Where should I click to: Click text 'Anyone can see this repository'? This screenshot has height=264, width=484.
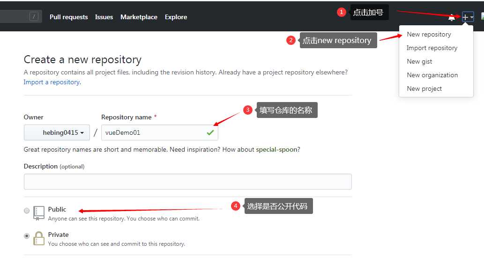(x=86, y=218)
